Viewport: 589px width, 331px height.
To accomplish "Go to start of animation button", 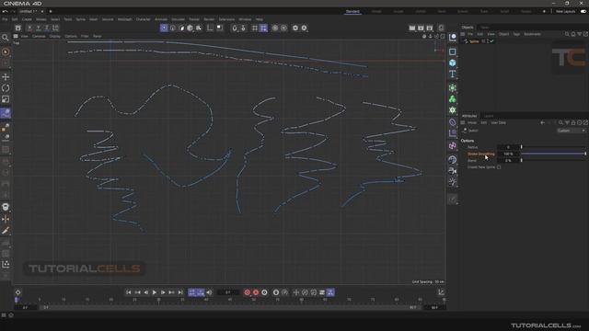I will point(129,292).
